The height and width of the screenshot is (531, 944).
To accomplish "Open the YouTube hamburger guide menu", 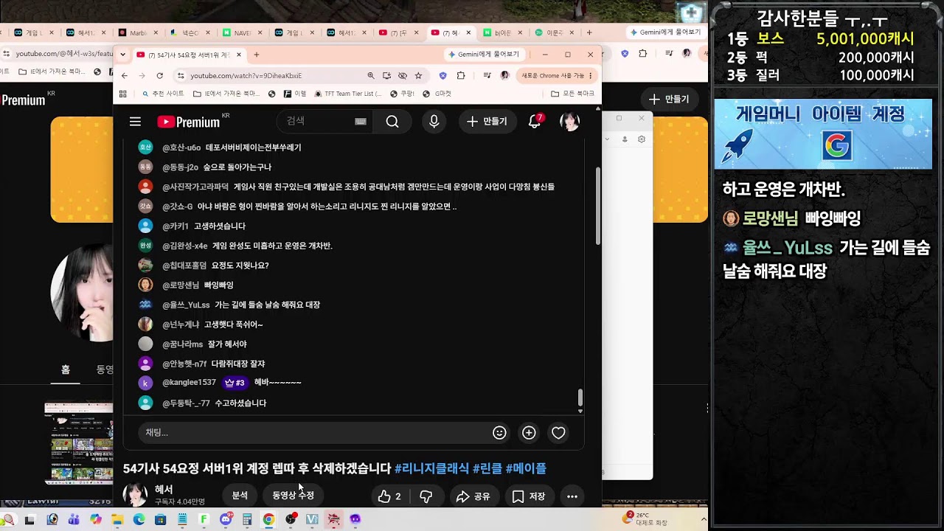I will [x=135, y=122].
